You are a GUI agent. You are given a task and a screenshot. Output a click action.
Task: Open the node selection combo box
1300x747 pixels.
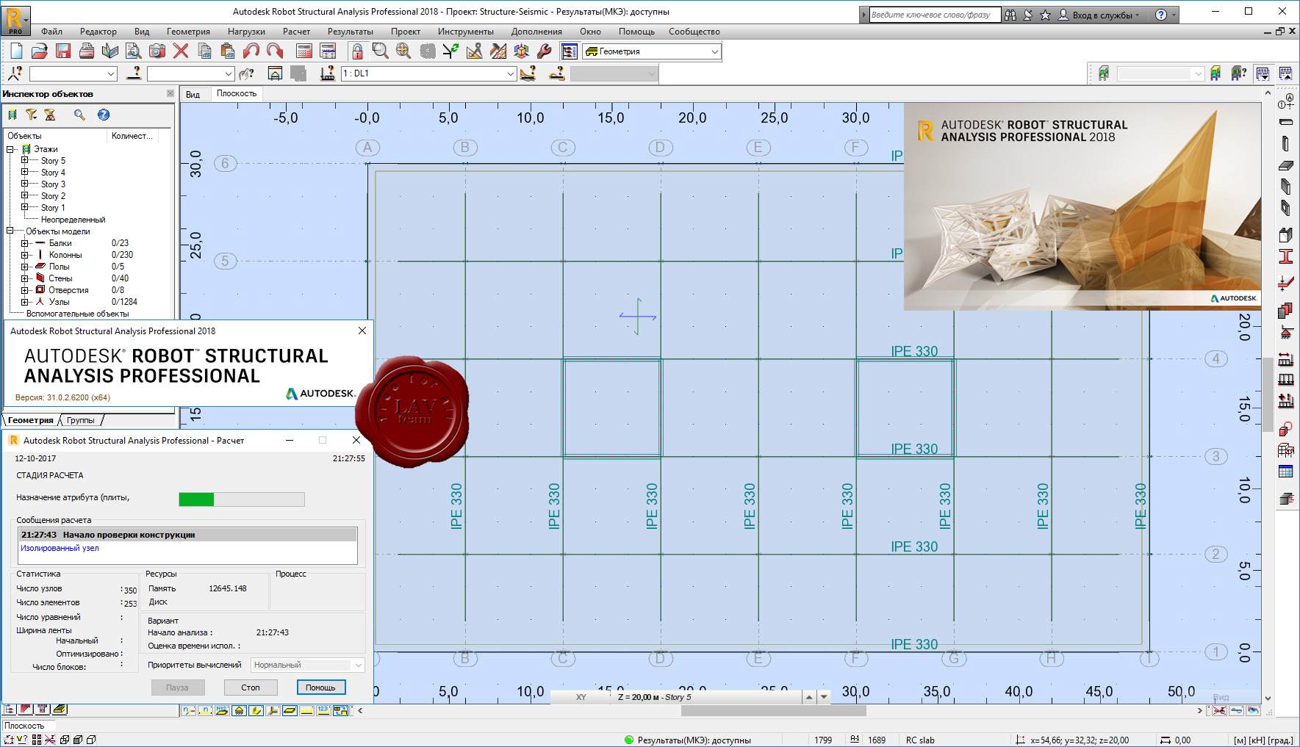(x=73, y=73)
